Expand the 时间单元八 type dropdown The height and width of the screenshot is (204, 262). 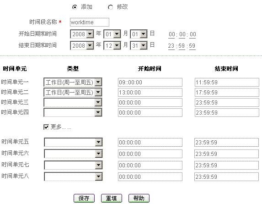[x=73, y=176]
